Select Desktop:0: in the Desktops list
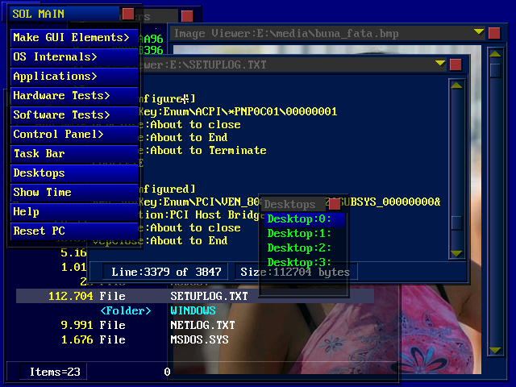The width and height of the screenshot is (516, 387). click(305, 219)
